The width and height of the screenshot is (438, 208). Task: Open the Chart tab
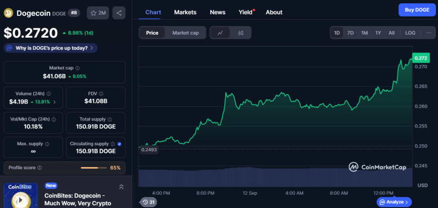point(153,12)
